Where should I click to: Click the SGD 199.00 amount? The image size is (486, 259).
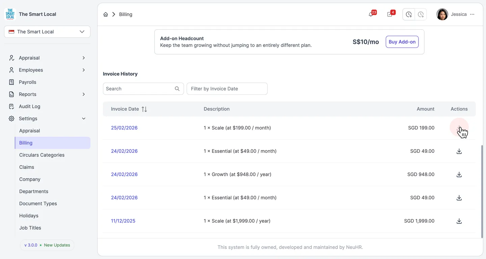coord(421,128)
